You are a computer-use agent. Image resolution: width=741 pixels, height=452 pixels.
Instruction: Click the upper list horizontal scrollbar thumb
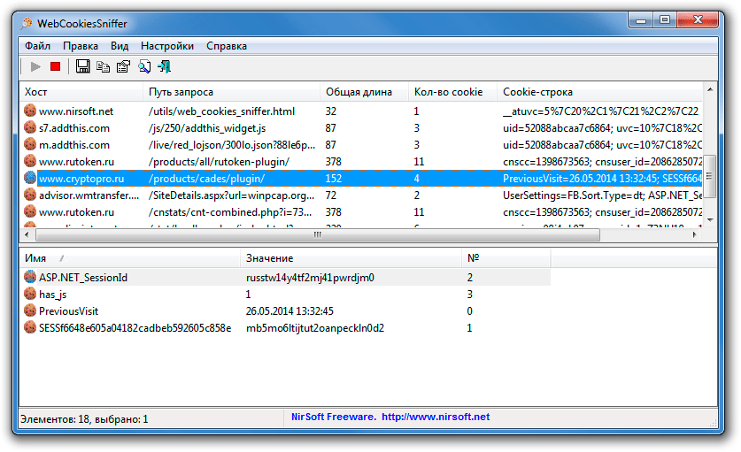pyautogui.click(x=318, y=234)
